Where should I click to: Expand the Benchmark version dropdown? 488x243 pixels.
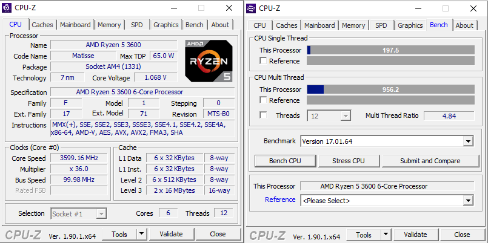(x=468, y=141)
